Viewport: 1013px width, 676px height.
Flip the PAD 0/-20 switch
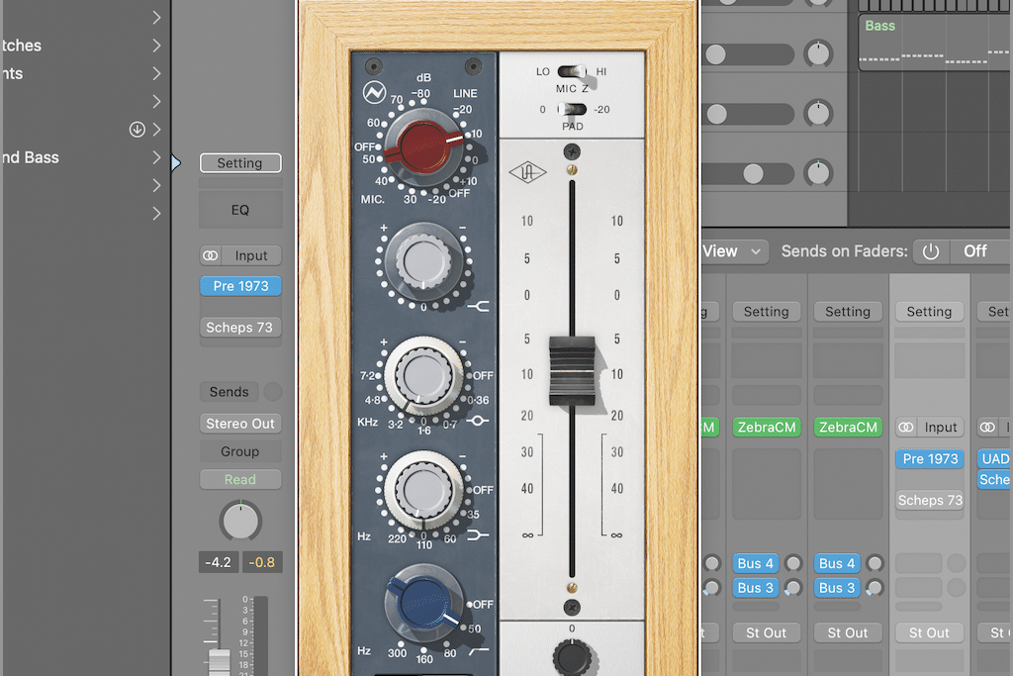[x=572, y=109]
